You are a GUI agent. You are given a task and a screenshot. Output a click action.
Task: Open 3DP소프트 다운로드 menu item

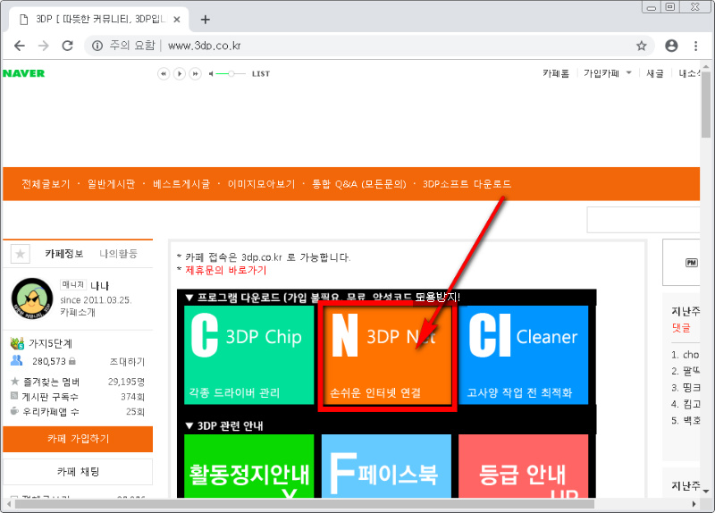pos(467,184)
